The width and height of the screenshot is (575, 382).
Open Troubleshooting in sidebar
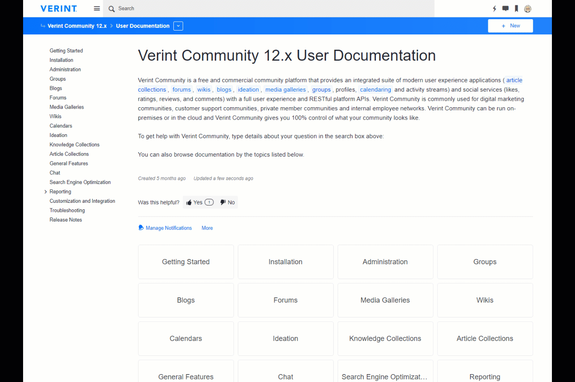click(67, 211)
